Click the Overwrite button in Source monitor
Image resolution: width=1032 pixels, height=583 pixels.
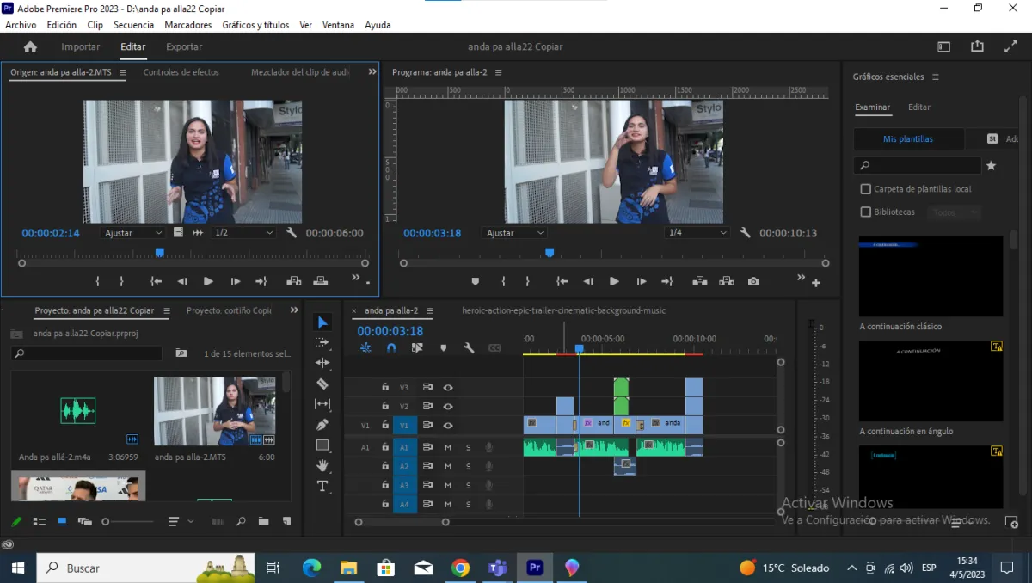320,281
